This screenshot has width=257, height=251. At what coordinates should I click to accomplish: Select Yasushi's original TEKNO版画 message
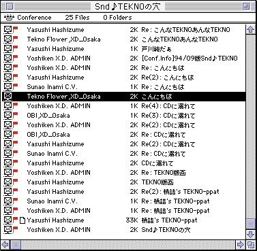click(x=123, y=182)
